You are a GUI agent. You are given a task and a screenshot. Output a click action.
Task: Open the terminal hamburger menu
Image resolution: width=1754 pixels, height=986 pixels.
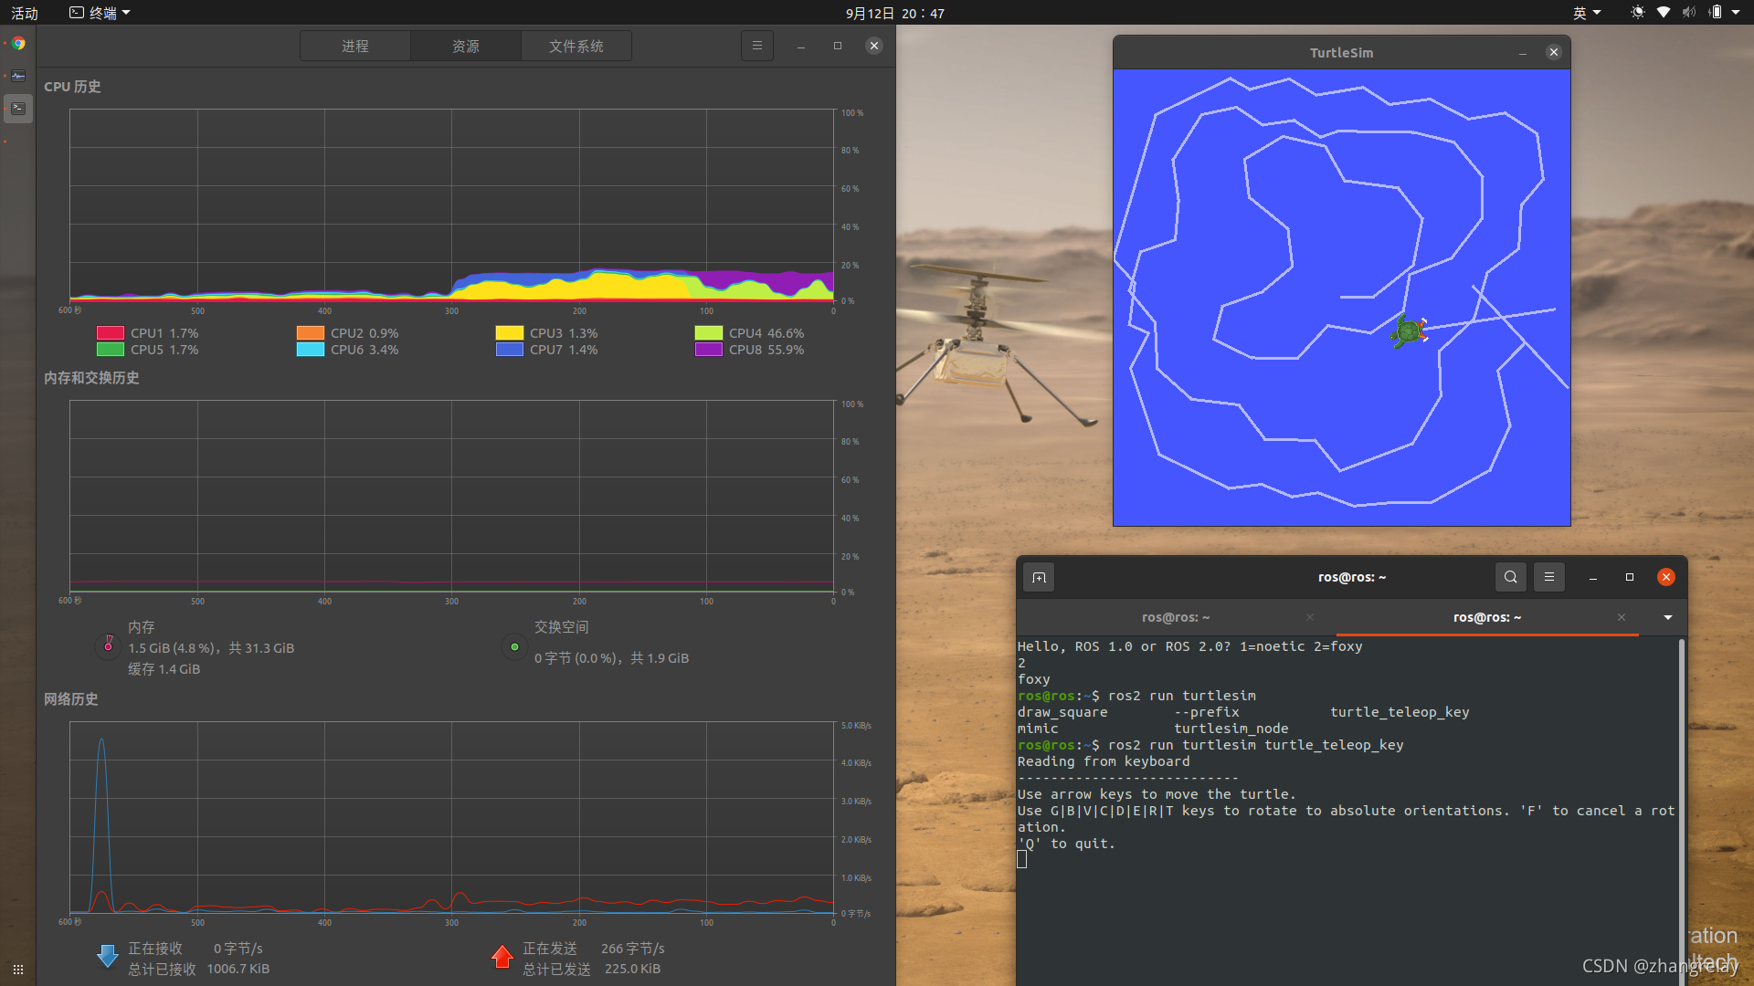coord(1548,577)
